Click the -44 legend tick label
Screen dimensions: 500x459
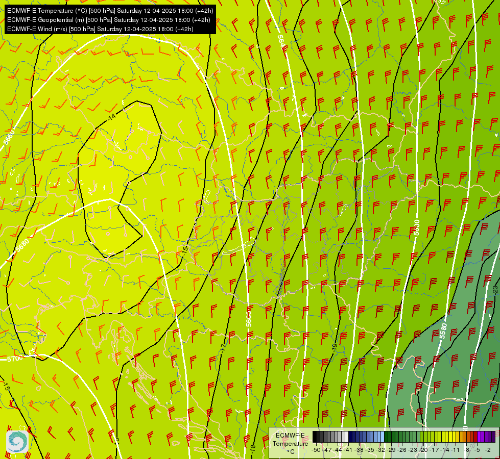pyautogui.click(x=338, y=450)
